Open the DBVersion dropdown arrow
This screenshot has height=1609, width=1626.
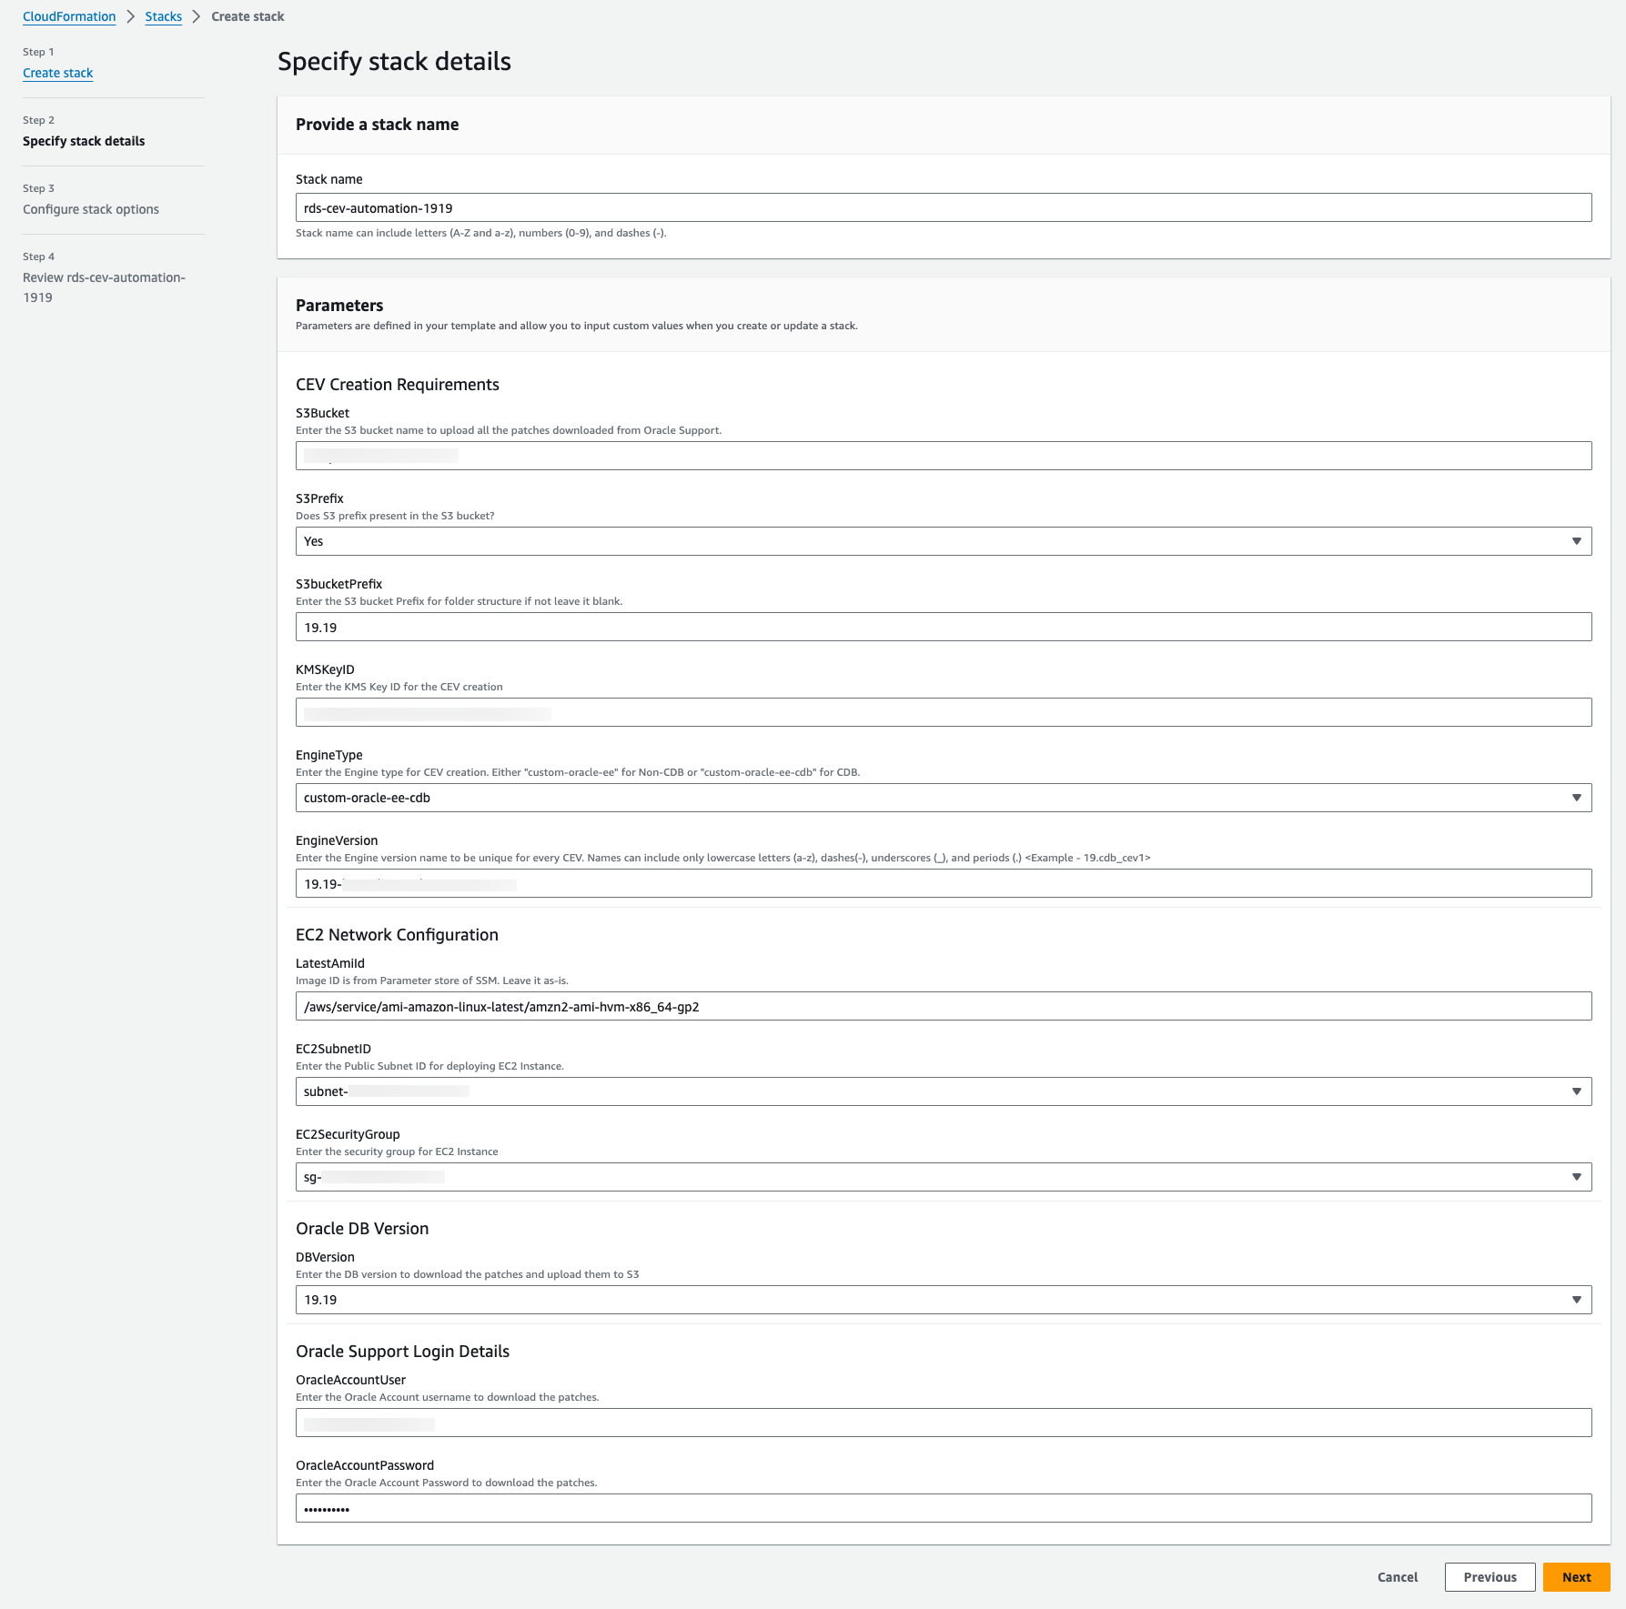tap(1576, 1300)
